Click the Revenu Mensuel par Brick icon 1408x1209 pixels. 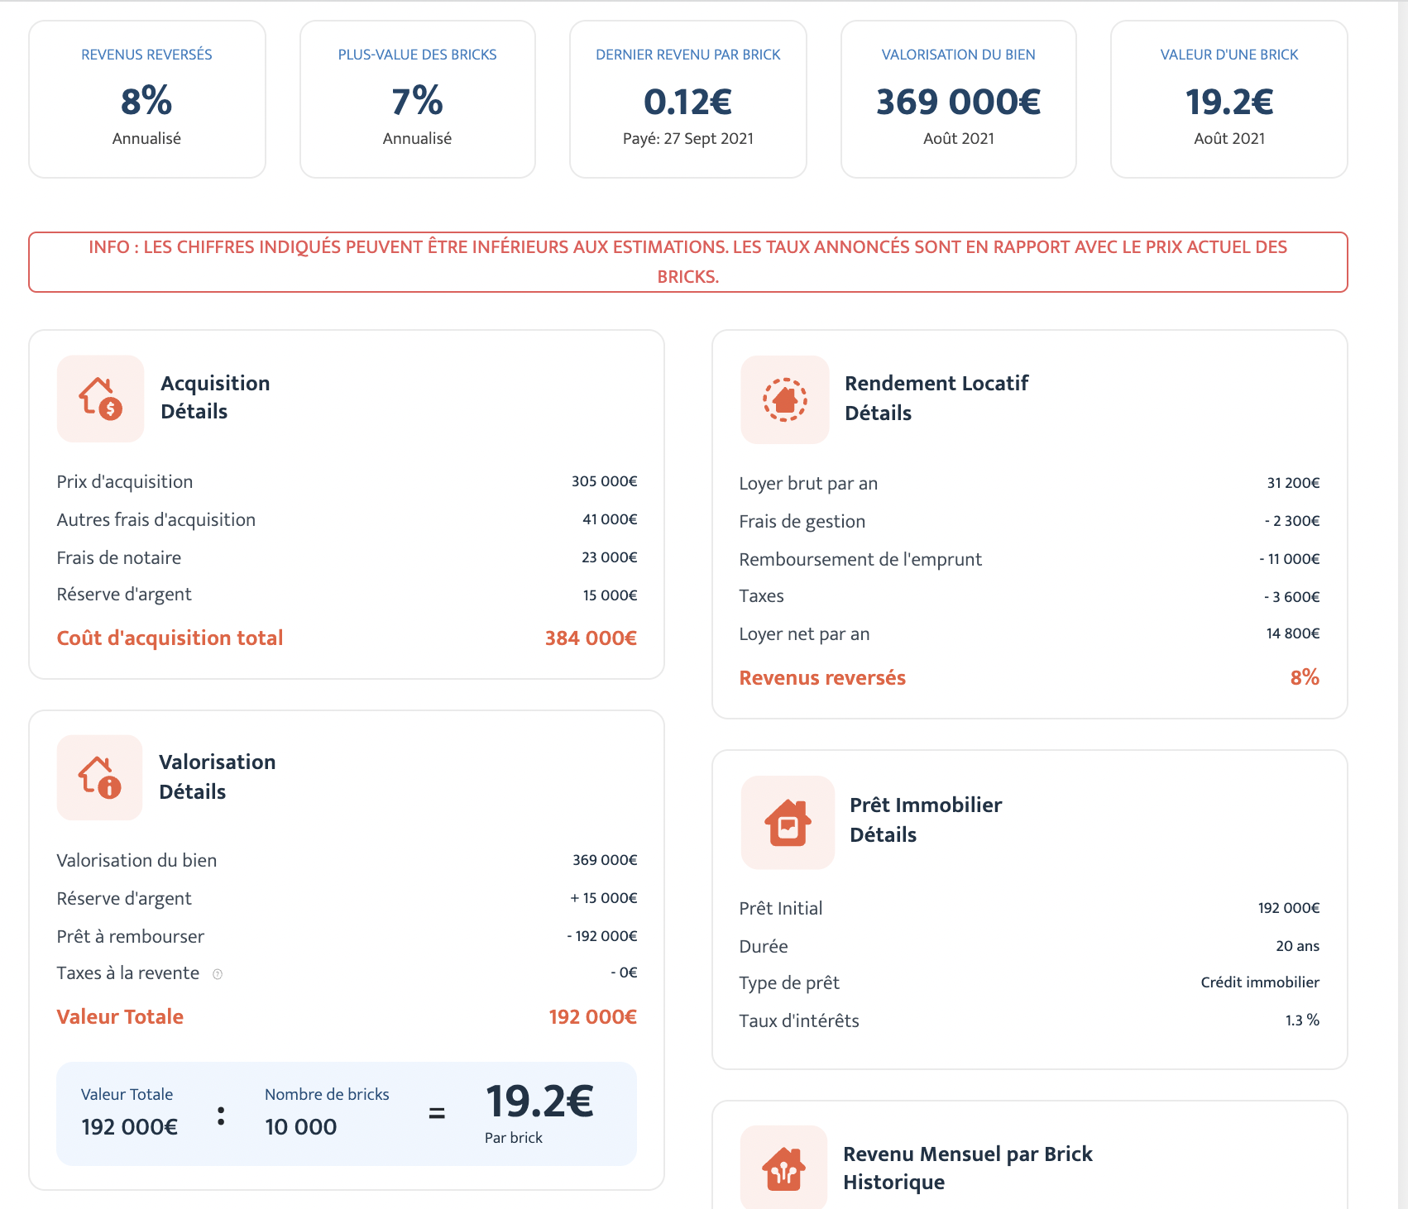[x=783, y=1168]
